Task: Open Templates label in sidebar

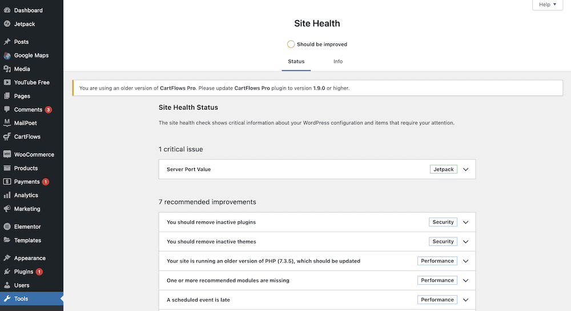Action: click(27, 240)
